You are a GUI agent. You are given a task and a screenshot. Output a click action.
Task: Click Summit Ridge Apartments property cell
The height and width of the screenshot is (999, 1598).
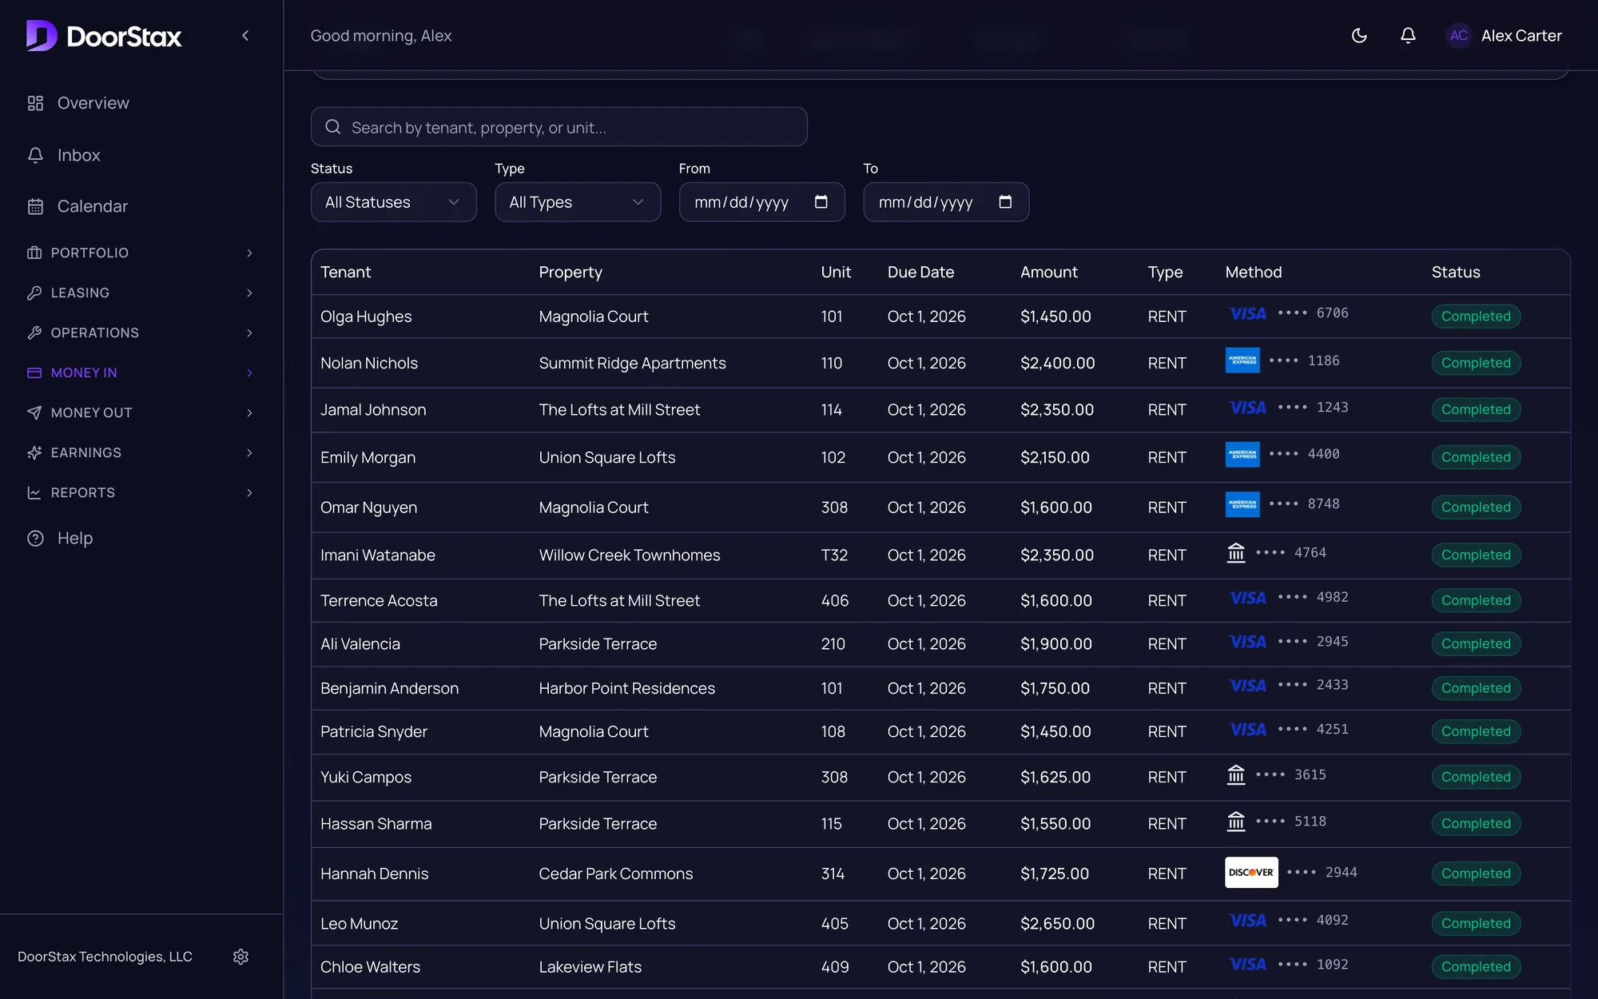pyautogui.click(x=632, y=363)
